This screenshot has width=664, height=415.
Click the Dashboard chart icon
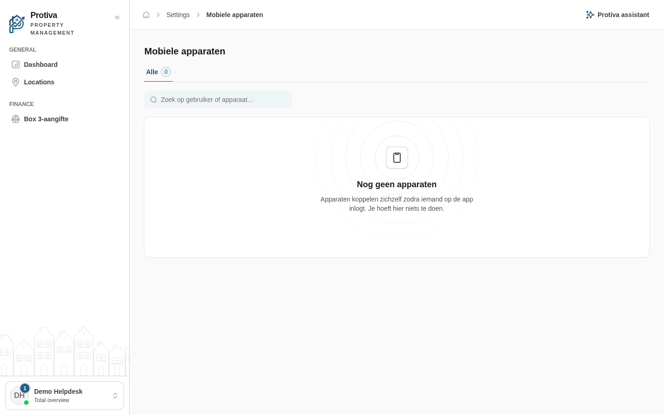click(x=16, y=65)
